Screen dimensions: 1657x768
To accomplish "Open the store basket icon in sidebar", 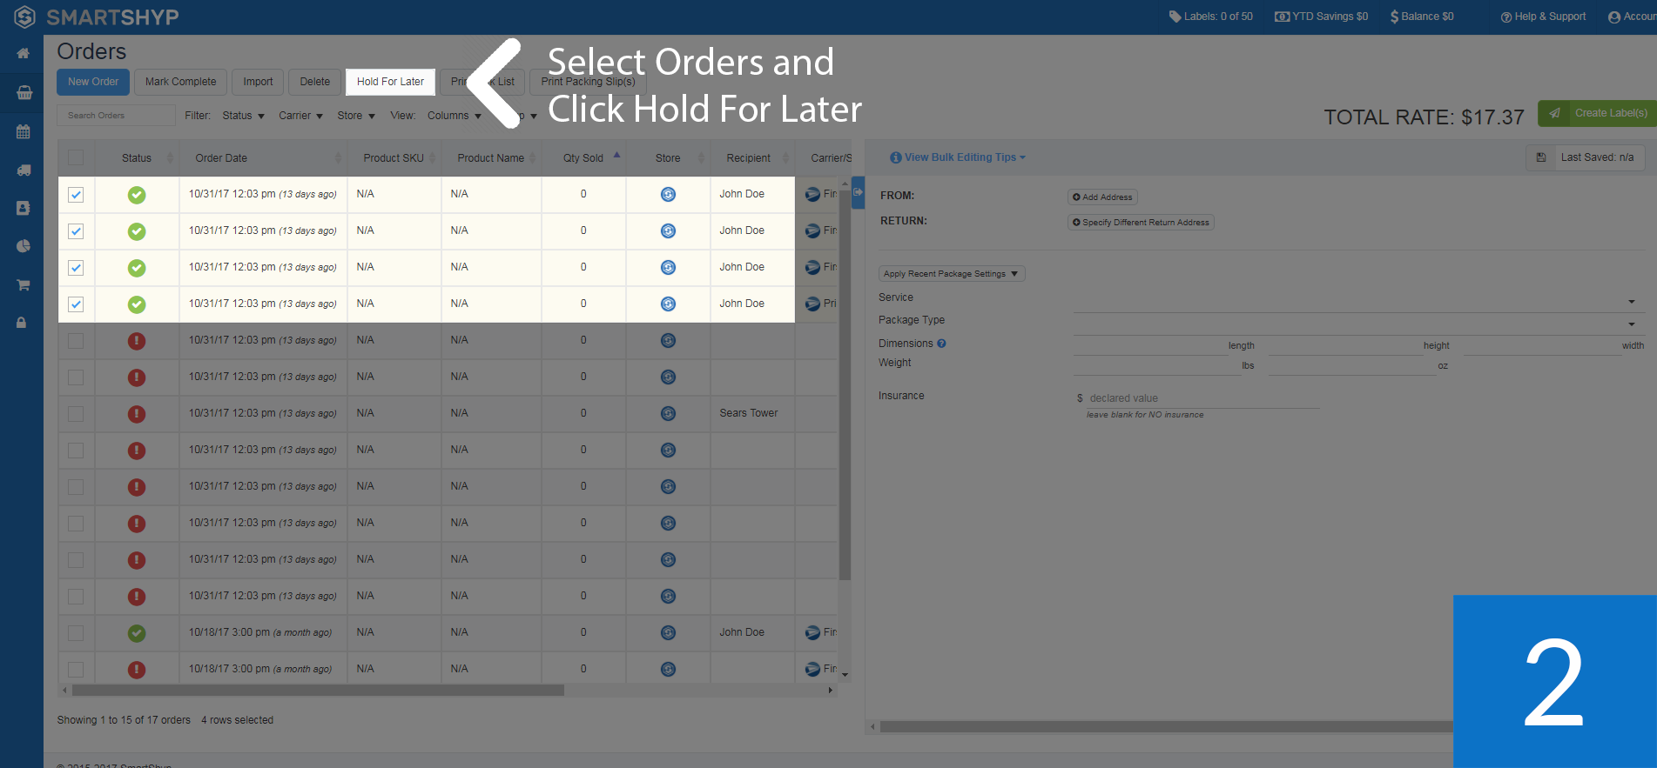I will pos(24,92).
